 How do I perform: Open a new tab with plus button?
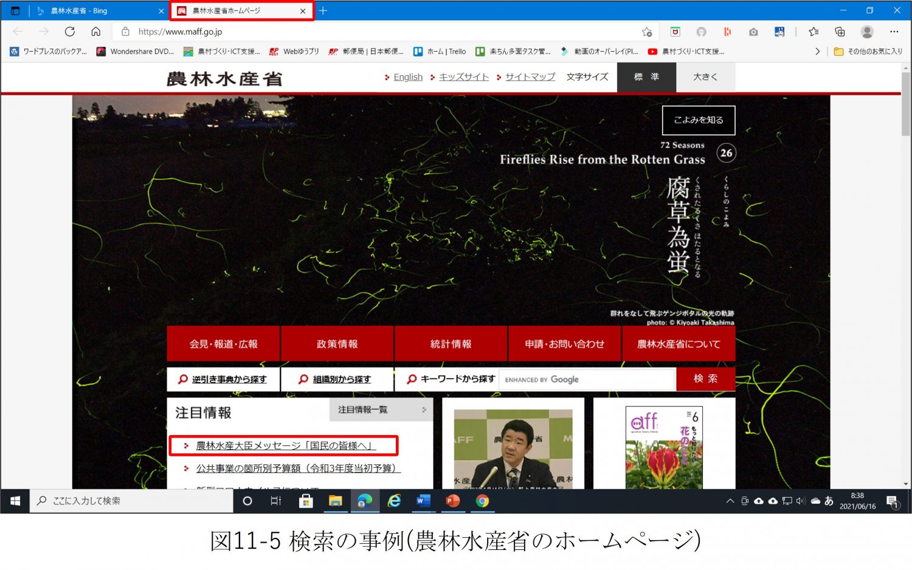coord(323,11)
